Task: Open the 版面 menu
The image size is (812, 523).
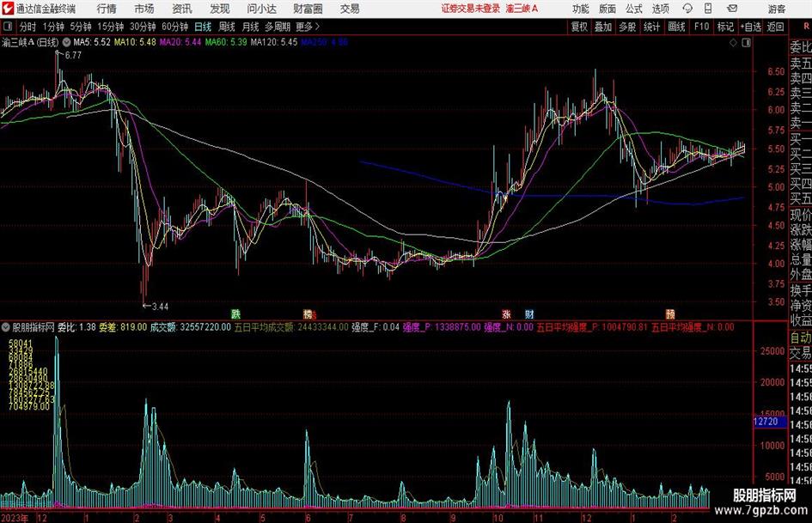Action: click(x=607, y=9)
